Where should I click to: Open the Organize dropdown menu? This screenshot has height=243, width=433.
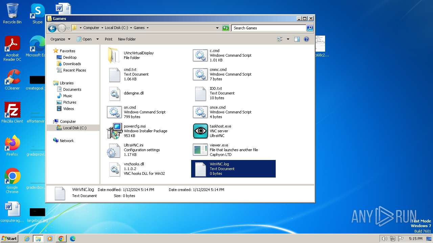click(x=60, y=39)
